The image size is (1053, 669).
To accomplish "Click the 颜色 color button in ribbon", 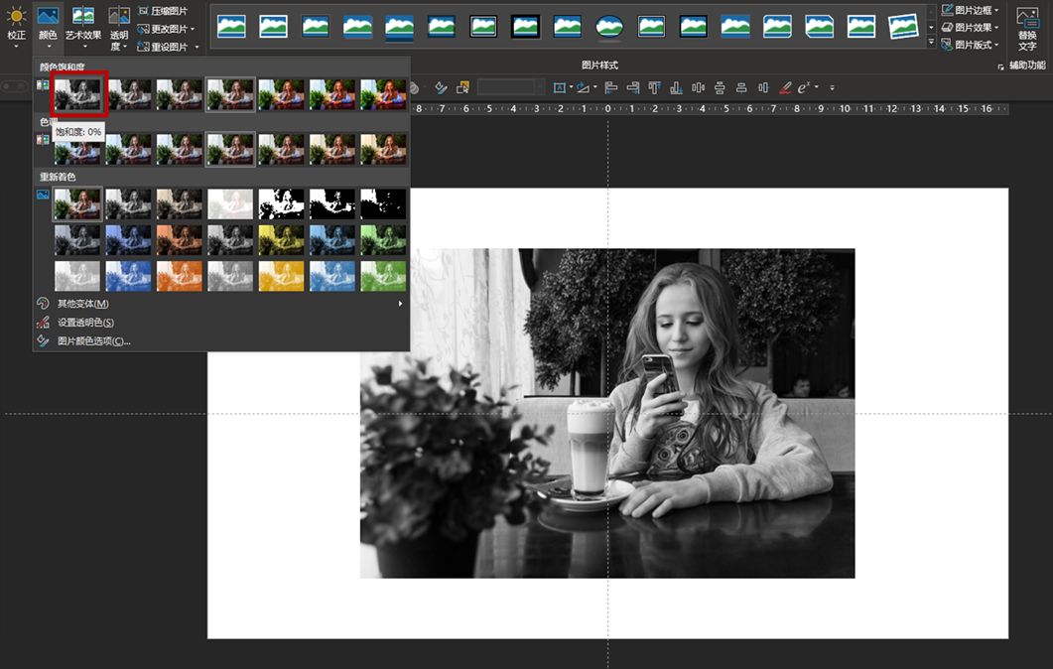I will pos(48,26).
